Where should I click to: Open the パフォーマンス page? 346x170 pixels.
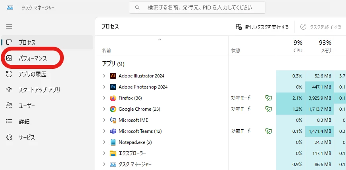click(x=47, y=58)
